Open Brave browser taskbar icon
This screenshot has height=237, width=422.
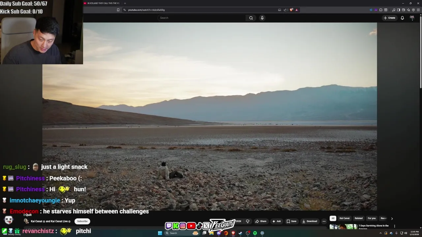tap(233, 233)
